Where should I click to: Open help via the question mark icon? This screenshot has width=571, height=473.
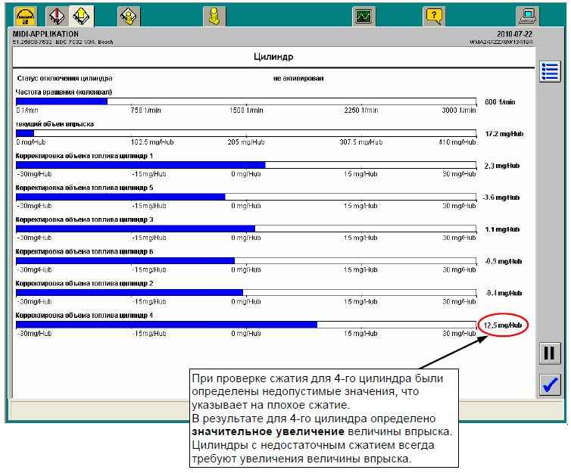434,15
